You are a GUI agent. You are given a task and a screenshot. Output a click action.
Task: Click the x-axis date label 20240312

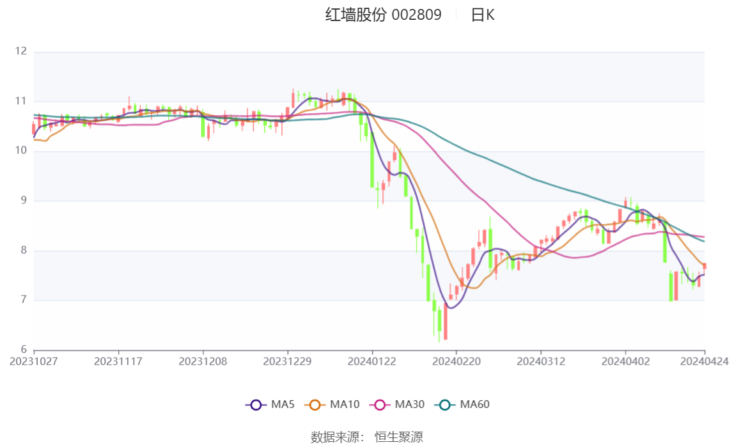(541, 362)
